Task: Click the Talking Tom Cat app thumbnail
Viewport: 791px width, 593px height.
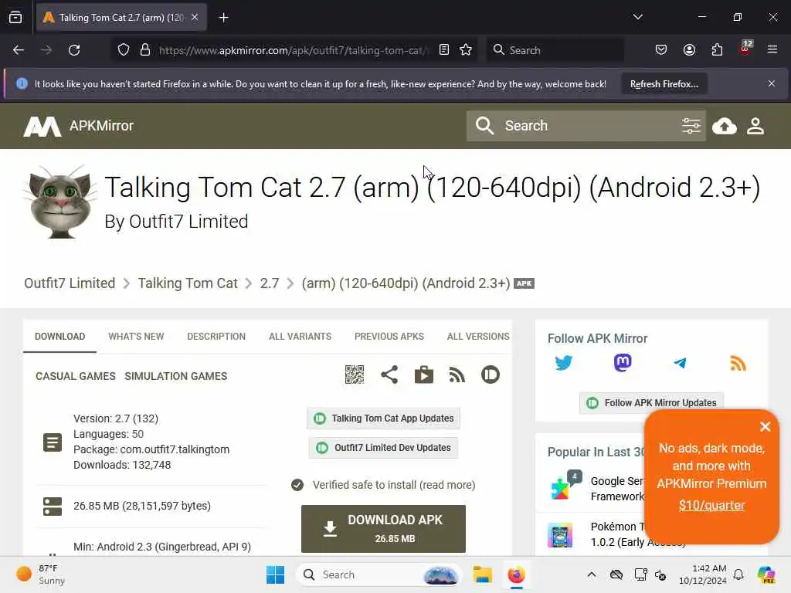Action: [59, 202]
